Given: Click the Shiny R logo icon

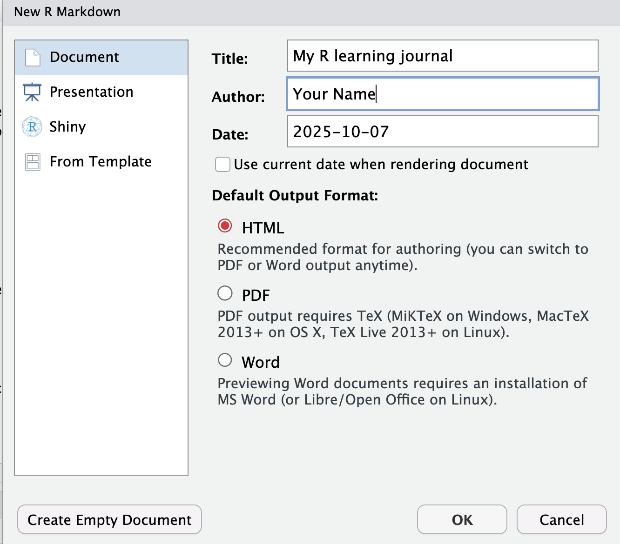Looking at the screenshot, I should [32, 127].
